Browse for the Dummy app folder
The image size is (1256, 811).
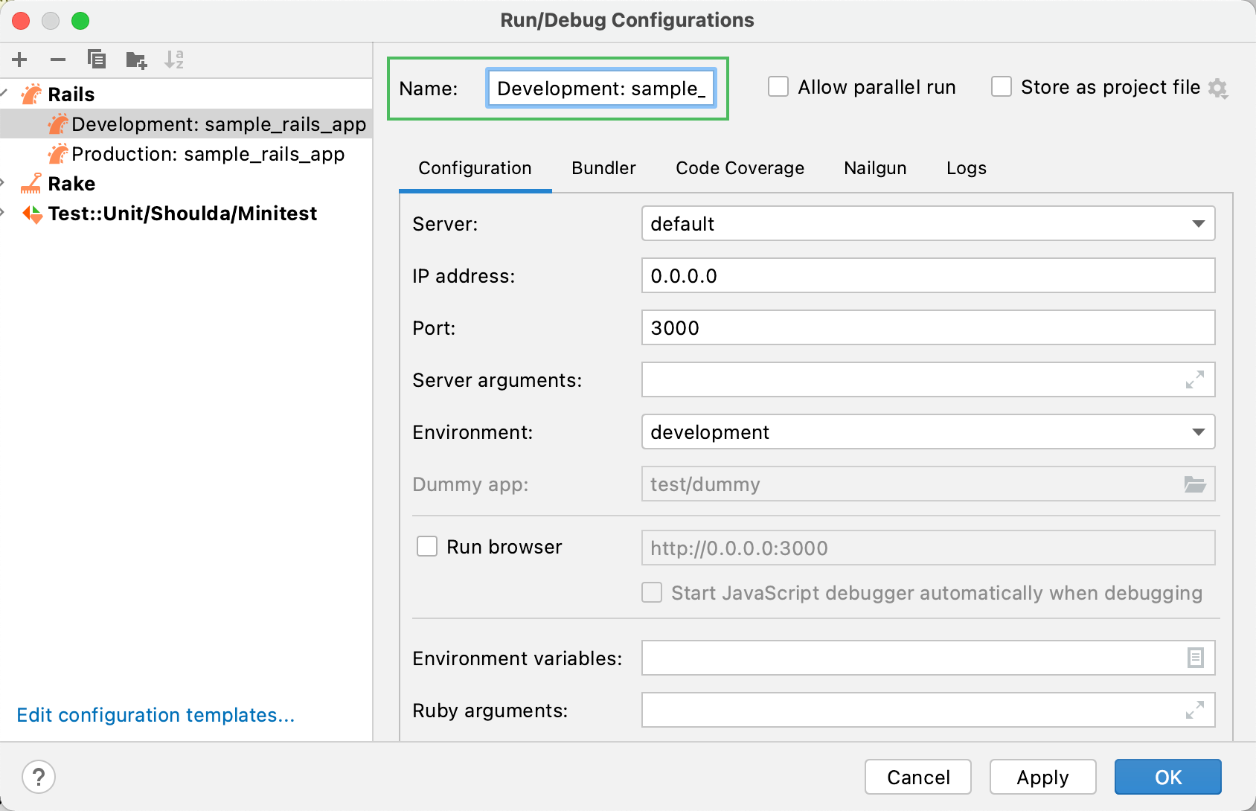pos(1195,484)
